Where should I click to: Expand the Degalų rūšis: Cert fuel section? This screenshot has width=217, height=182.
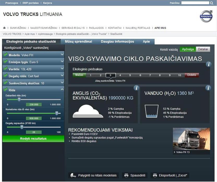pos(33,76)
